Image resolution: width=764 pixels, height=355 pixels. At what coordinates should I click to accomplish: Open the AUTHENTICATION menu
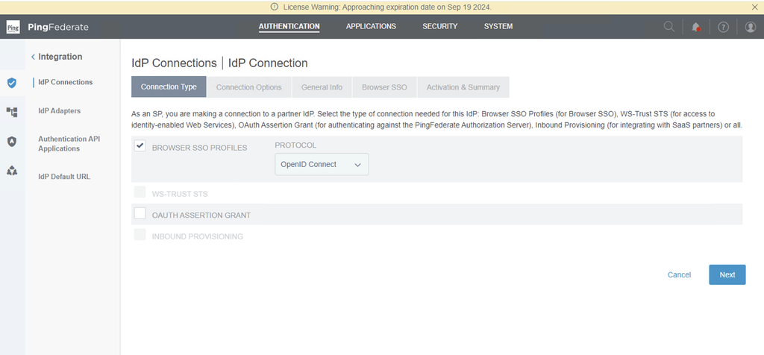pyautogui.click(x=289, y=26)
